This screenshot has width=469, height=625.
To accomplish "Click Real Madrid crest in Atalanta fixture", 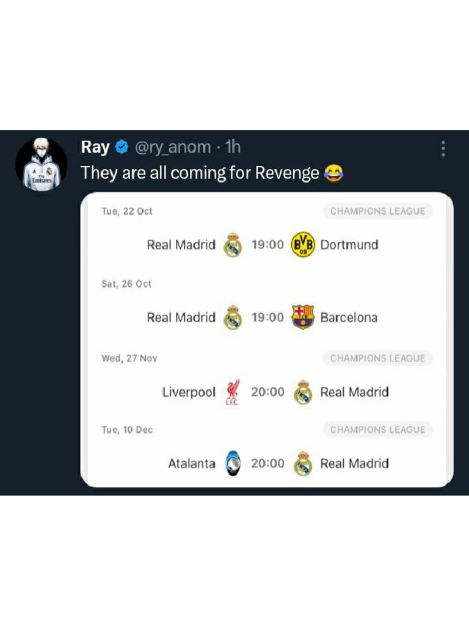I will (x=303, y=463).
